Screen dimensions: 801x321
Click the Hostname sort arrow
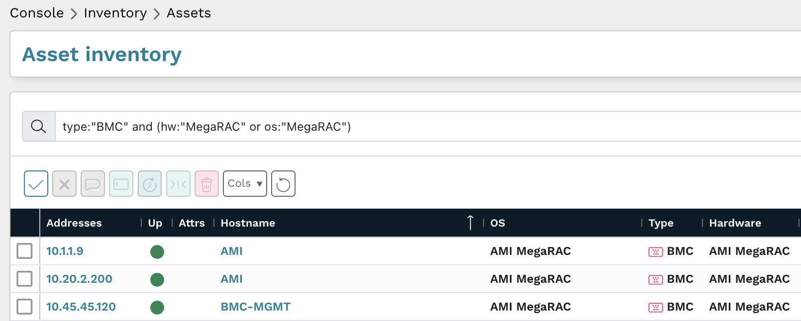point(470,223)
